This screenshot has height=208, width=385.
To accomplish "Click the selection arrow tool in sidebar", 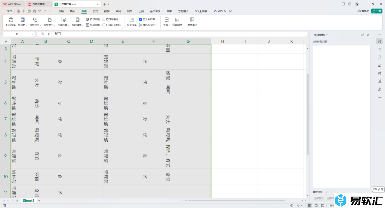I will 379,41.
